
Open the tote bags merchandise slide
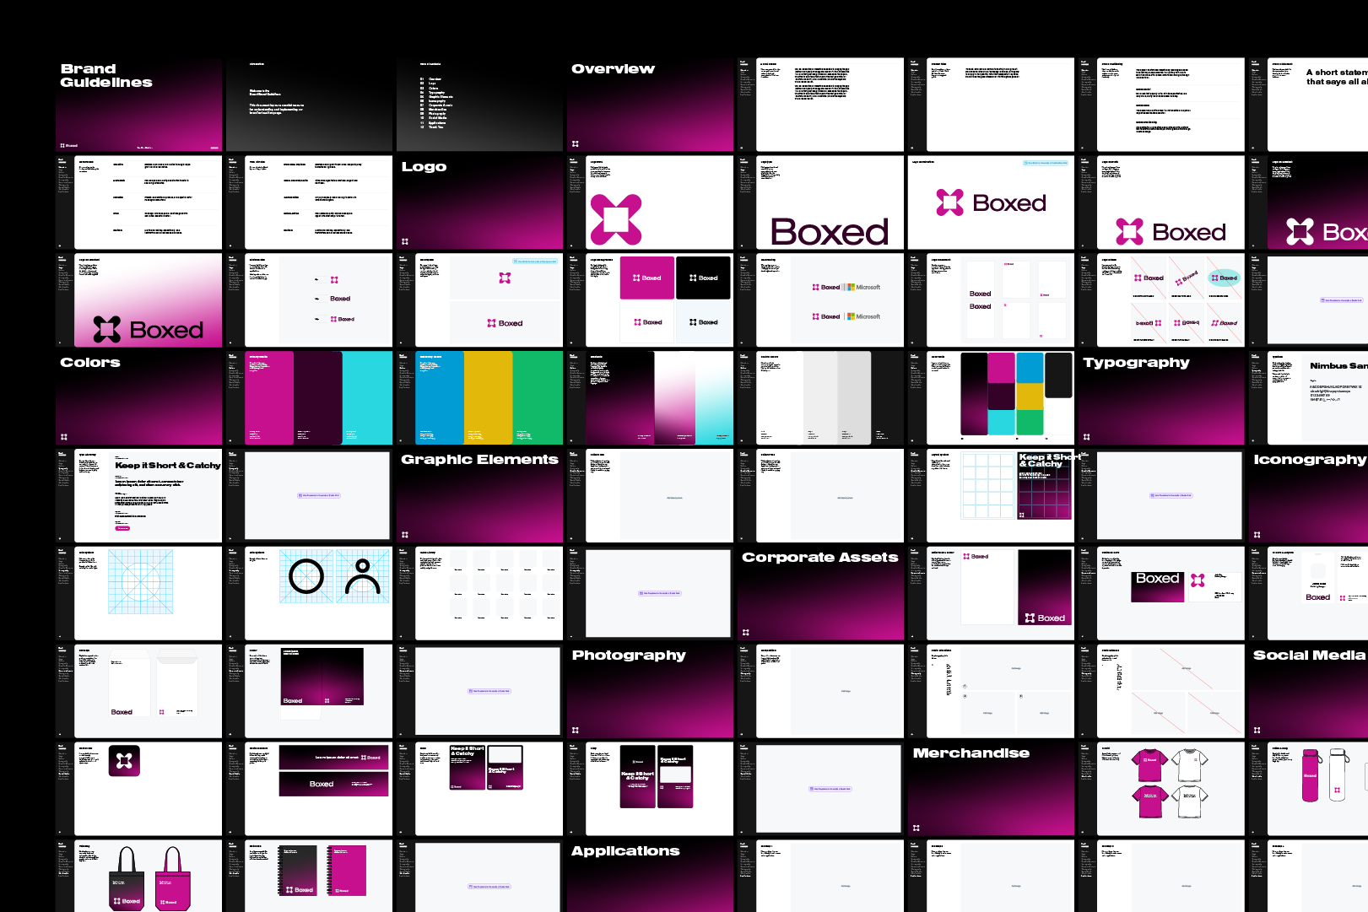(x=139, y=877)
